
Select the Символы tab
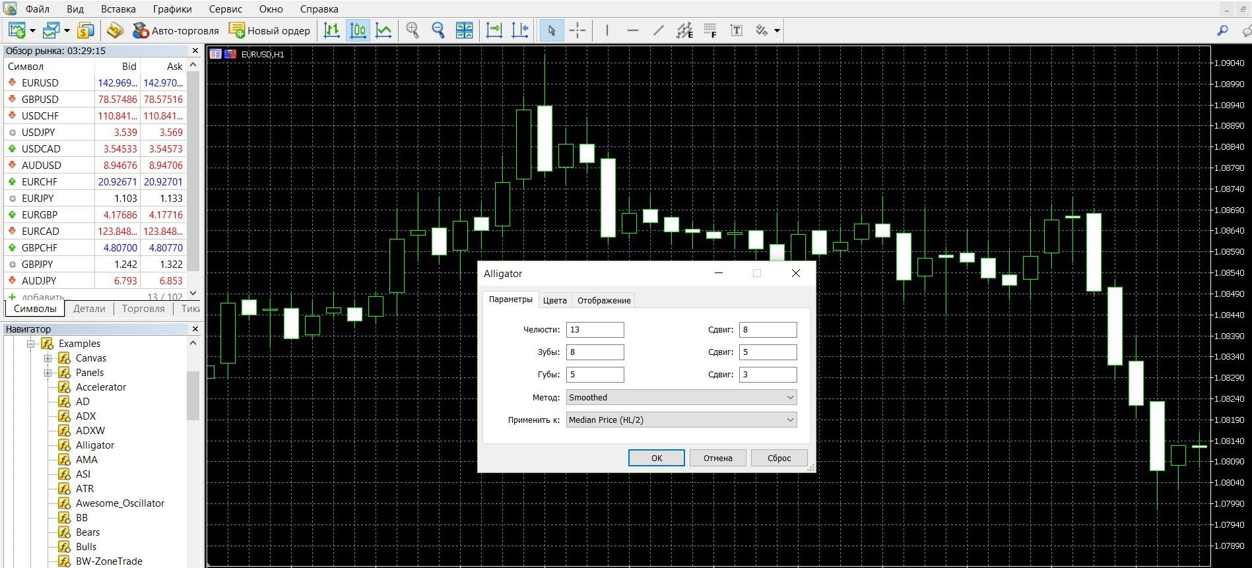[35, 309]
